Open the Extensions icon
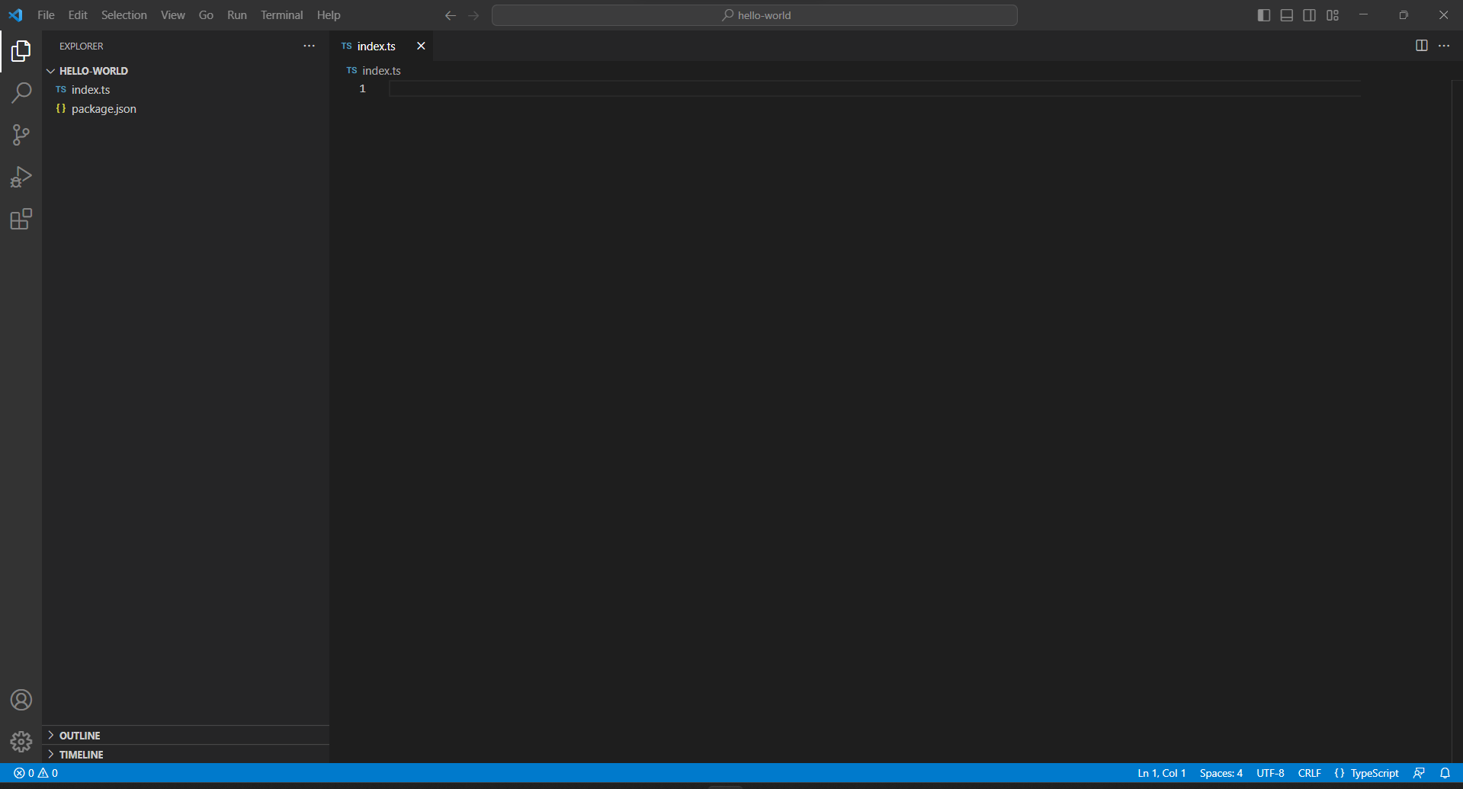 click(x=21, y=219)
